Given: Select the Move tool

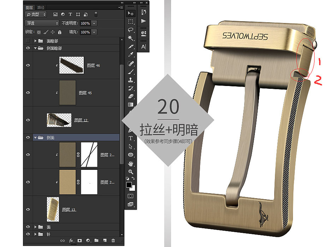Looking at the screenshot, I should pyautogui.click(x=130, y=13).
